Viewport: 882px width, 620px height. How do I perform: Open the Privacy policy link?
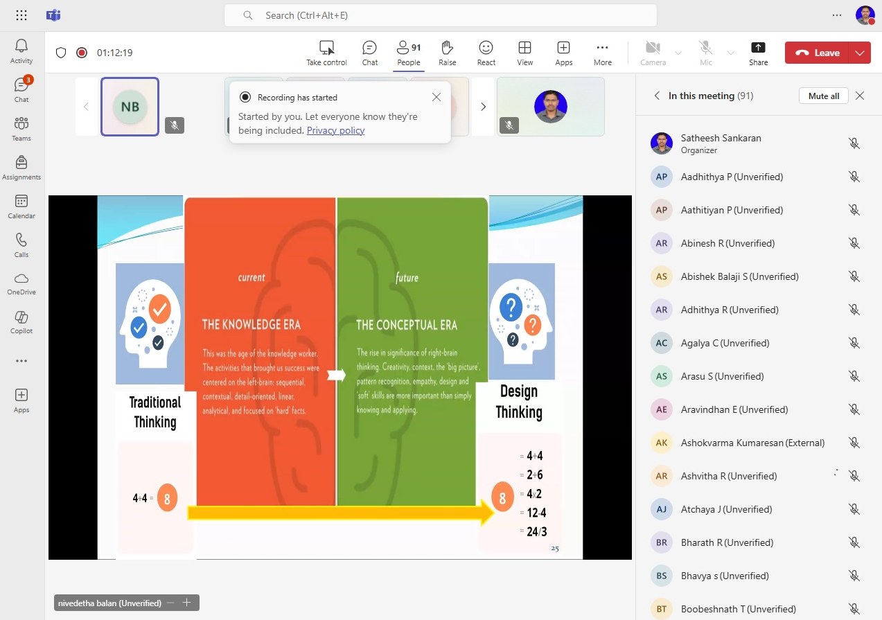[x=335, y=130]
